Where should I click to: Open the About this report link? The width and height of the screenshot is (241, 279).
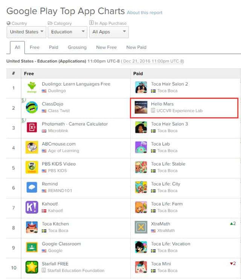point(145,13)
